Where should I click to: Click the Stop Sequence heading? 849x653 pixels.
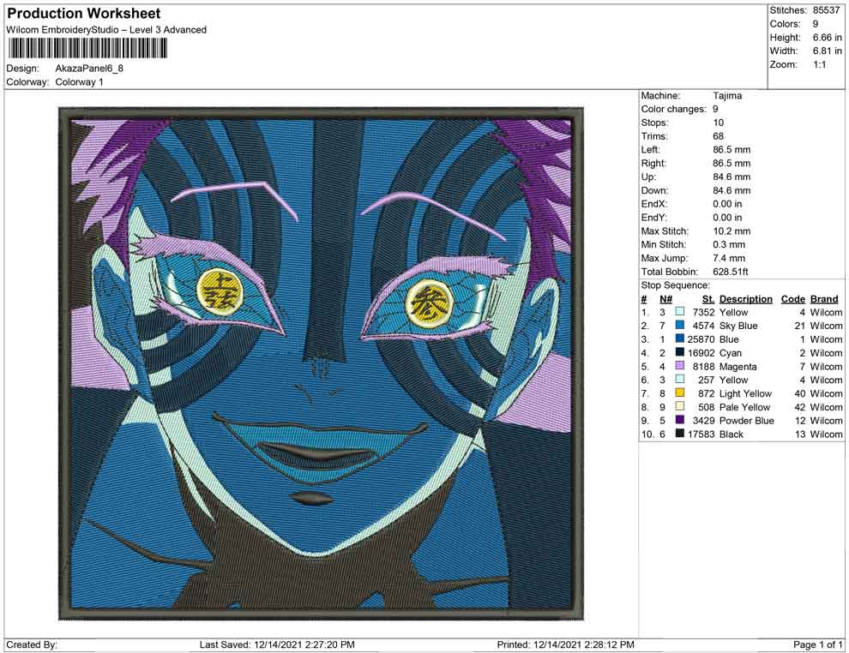675,285
